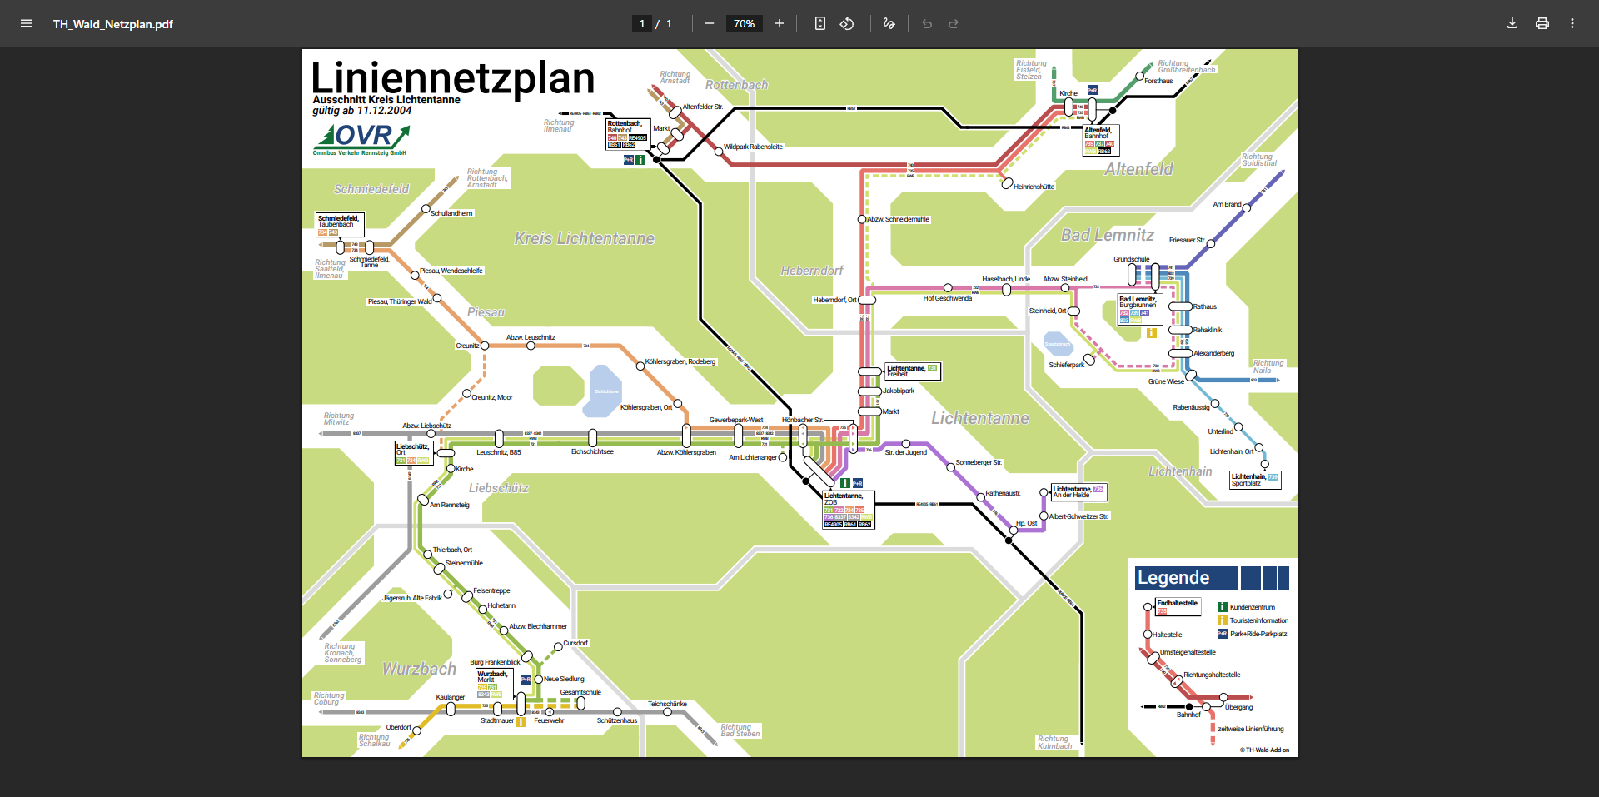Click the Rottenbach Bahnhof station box

(x=627, y=134)
